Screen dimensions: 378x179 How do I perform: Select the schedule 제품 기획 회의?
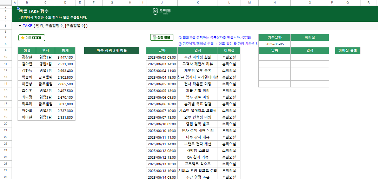tap(198, 91)
